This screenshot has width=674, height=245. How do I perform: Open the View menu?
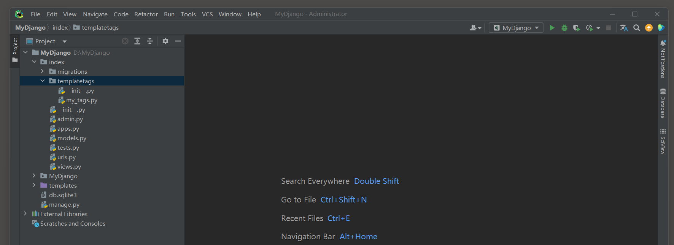click(70, 14)
